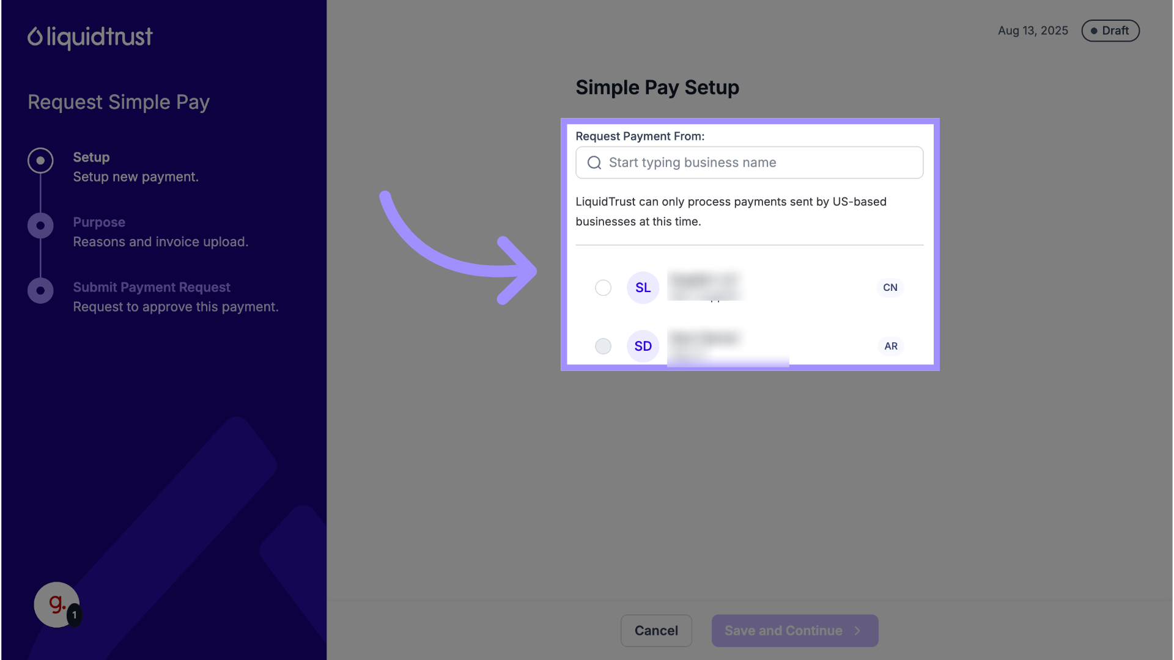Click the CN country badge
1174x660 pixels.
(890, 288)
